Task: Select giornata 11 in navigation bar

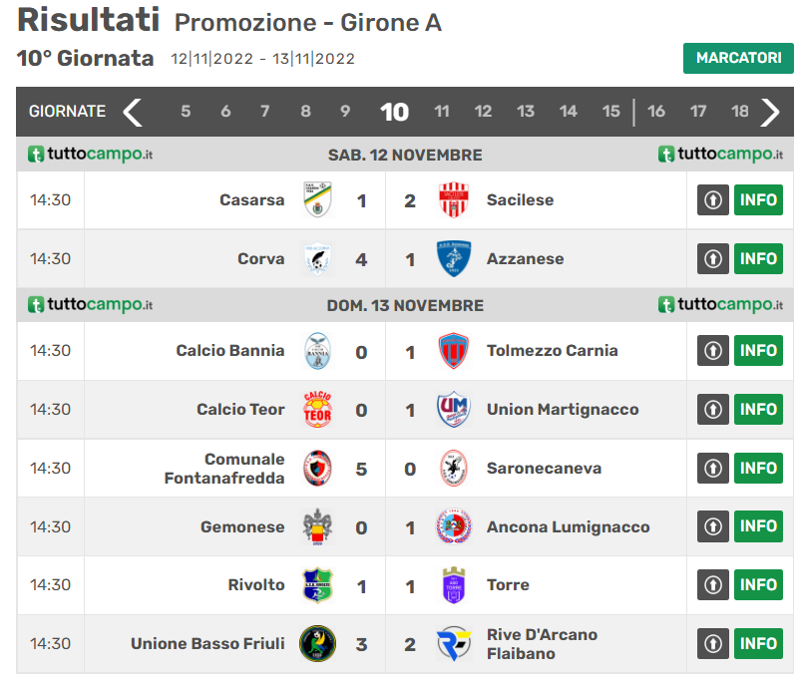Action: [441, 112]
